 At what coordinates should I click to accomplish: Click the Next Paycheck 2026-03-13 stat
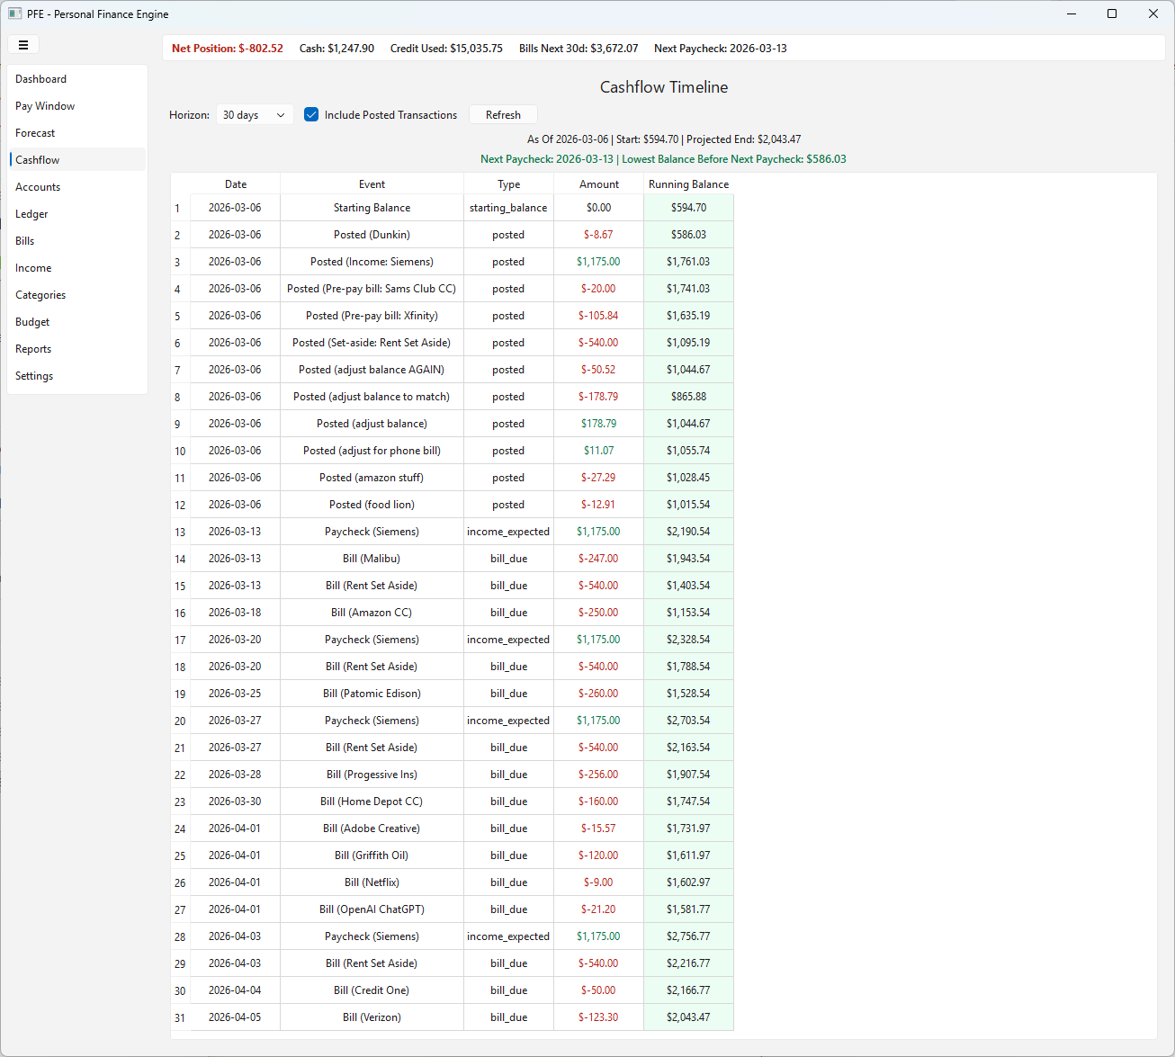720,48
